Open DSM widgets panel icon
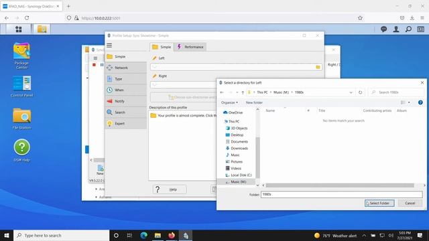The width and height of the screenshot is (429, 241). pyautogui.click(x=421, y=29)
